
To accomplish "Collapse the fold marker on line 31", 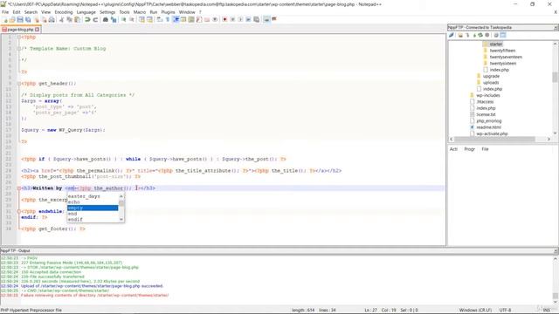I will [19, 211].
